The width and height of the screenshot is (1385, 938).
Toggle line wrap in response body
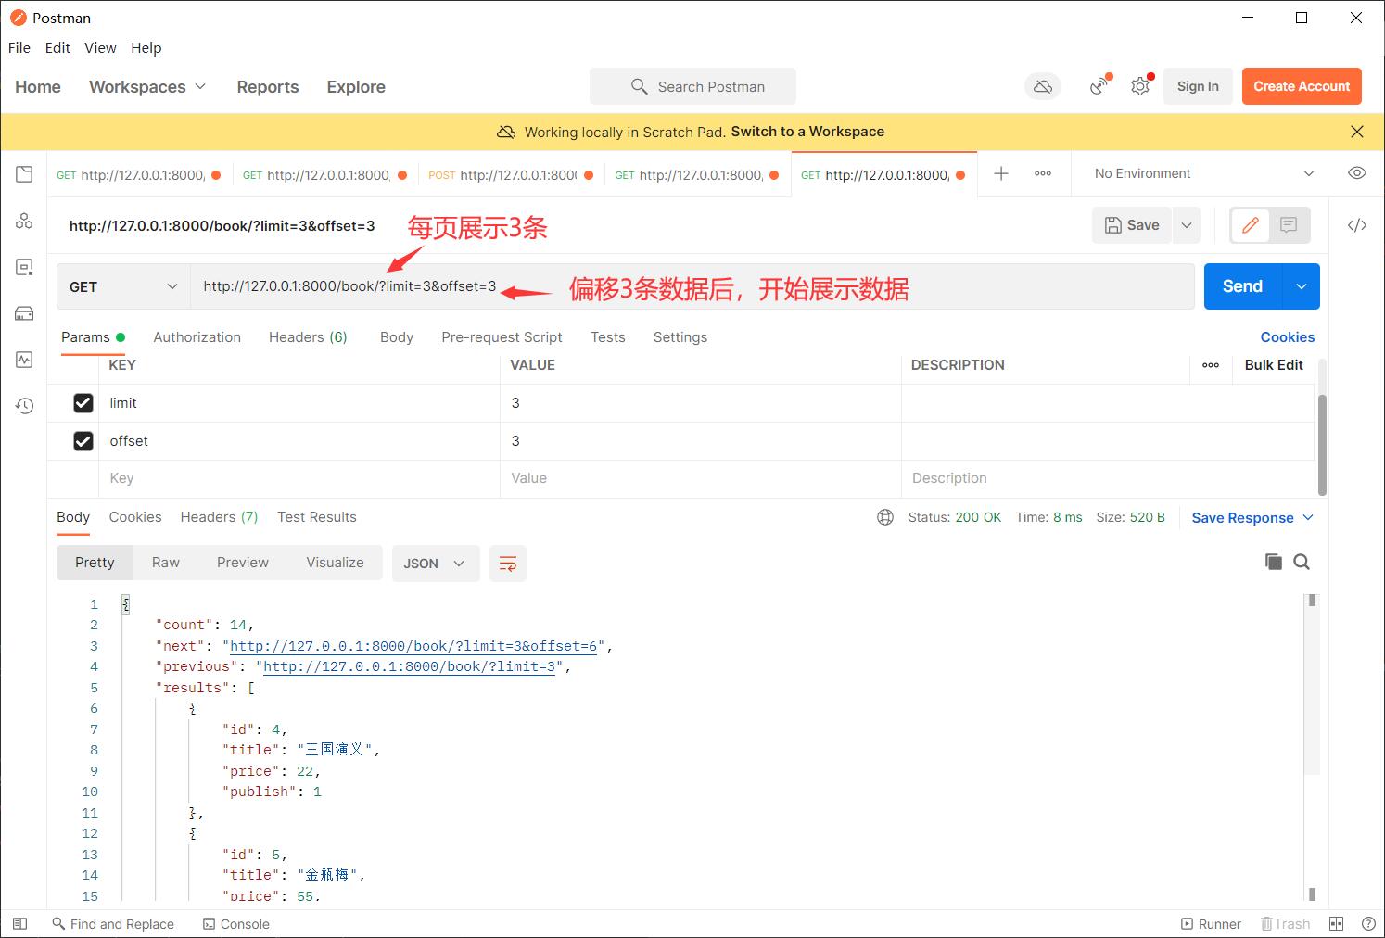[508, 564]
